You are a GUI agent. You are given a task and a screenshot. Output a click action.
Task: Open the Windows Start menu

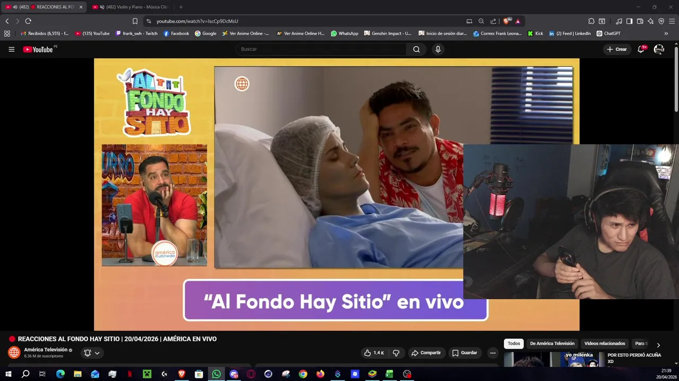(8, 374)
